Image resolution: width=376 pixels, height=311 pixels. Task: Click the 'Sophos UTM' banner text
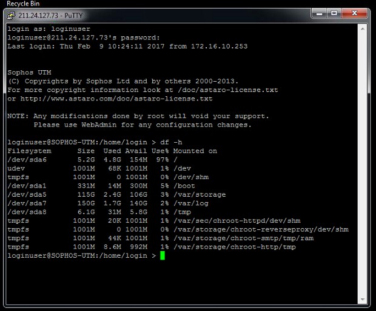[x=29, y=73]
